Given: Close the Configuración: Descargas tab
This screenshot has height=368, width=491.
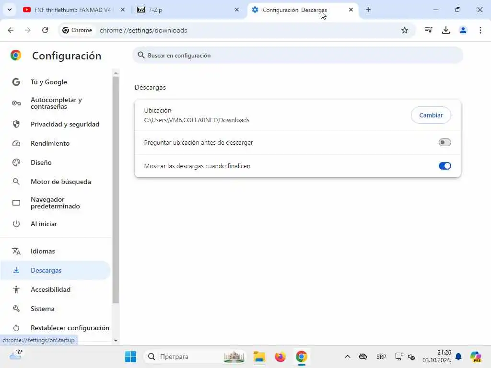Looking at the screenshot, I should (x=351, y=10).
